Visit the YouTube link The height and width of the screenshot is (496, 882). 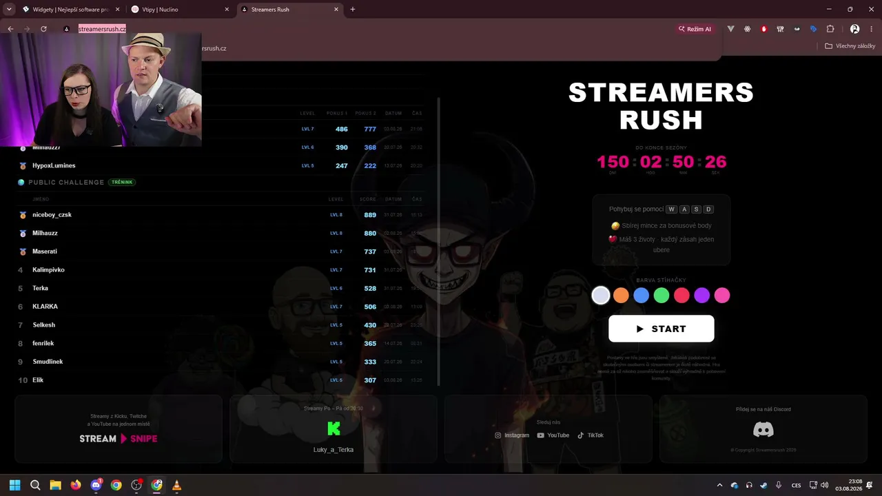point(553,435)
